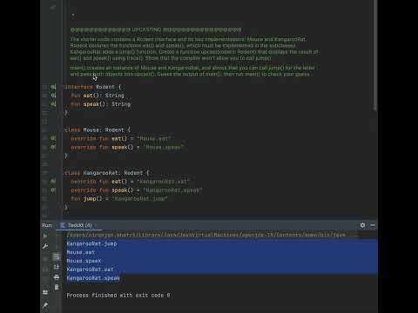Hide the Run panel with the minus icon
Image resolution: width=418 pixels, height=313 pixels.
pyautogui.click(x=373, y=225)
